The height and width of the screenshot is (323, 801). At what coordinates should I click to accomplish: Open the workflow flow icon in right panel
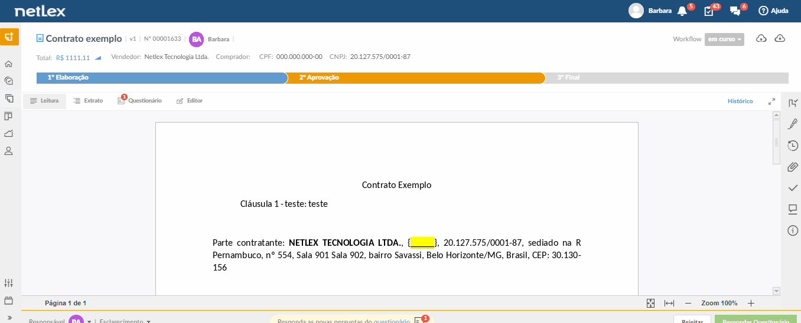[x=793, y=103]
